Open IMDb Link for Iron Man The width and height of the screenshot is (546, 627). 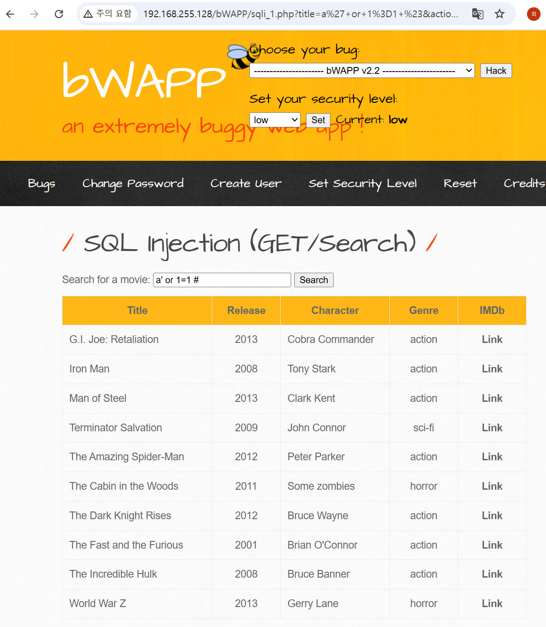click(492, 369)
